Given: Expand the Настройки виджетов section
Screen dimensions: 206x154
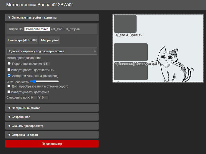Looking at the screenshot, I should tap(51, 108).
